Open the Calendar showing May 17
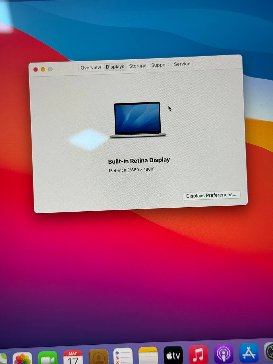Screen dimensions: 273x364 tap(73, 357)
